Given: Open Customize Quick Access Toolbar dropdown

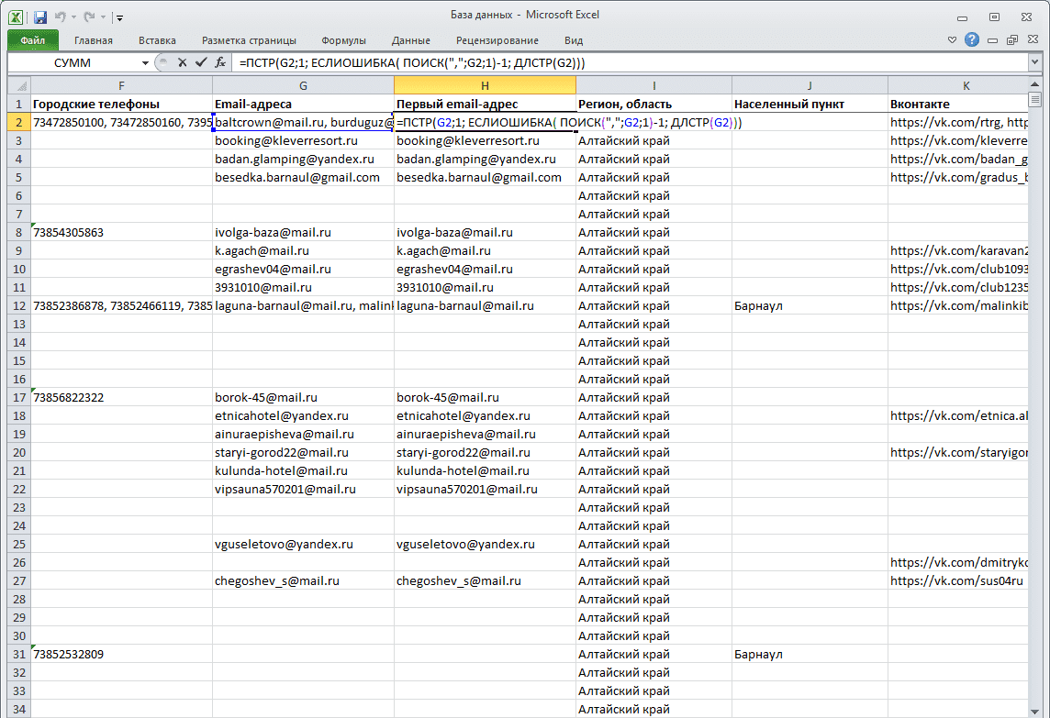Looking at the screenshot, I should click(x=119, y=17).
